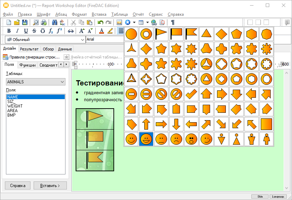
Task: Insert the hyperlink globe icon
Action: [154, 22]
